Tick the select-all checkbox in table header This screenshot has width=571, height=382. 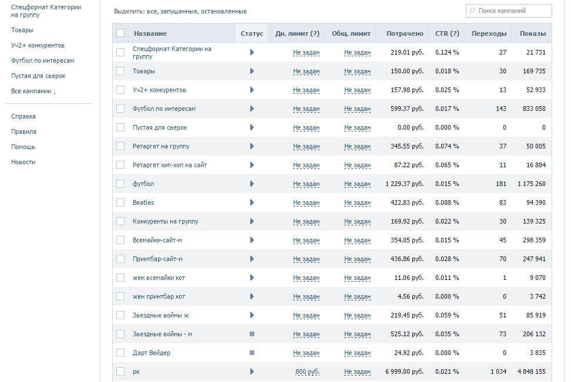coord(120,33)
